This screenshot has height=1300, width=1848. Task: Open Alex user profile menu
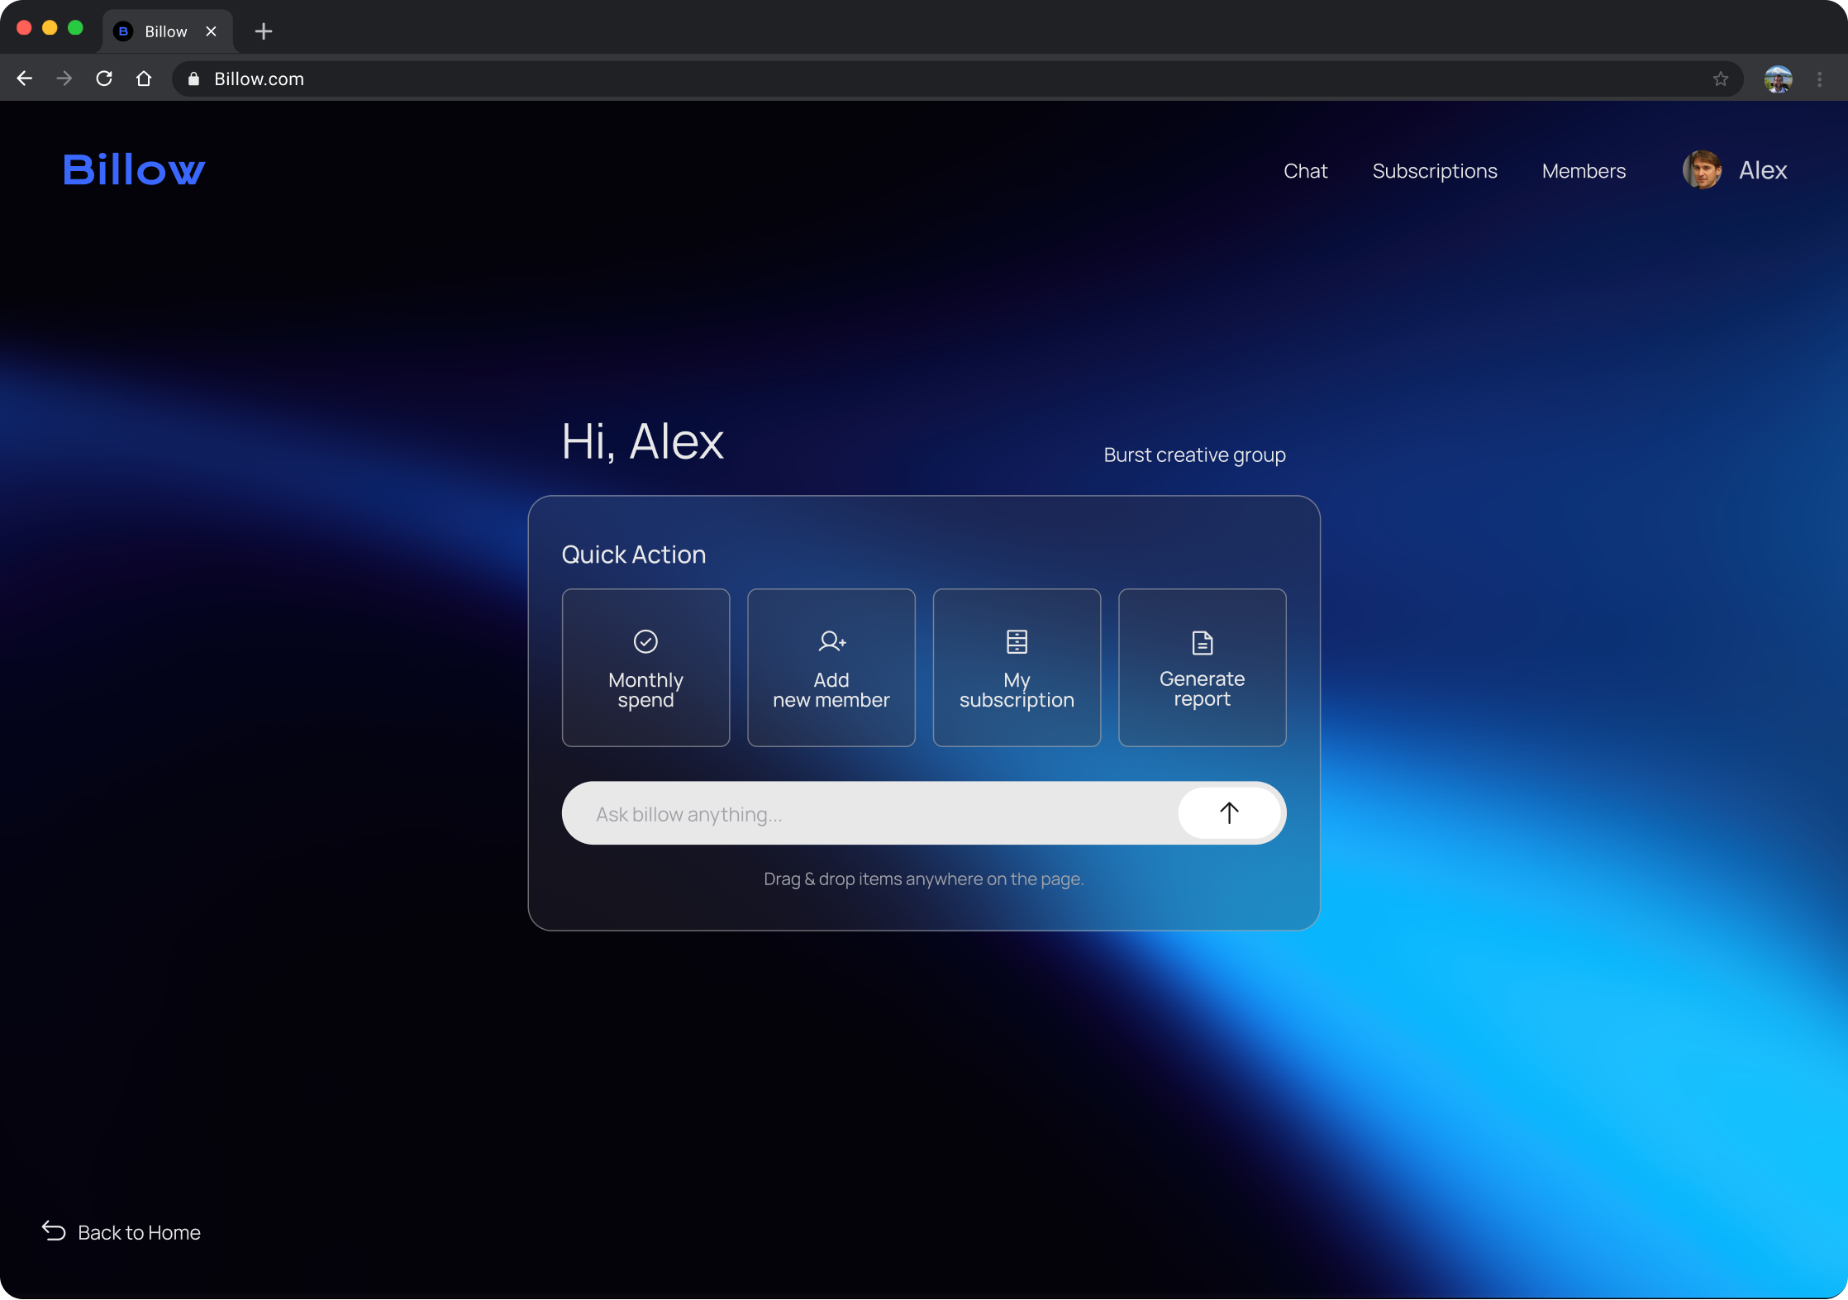pyautogui.click(x=1735, y=170)
